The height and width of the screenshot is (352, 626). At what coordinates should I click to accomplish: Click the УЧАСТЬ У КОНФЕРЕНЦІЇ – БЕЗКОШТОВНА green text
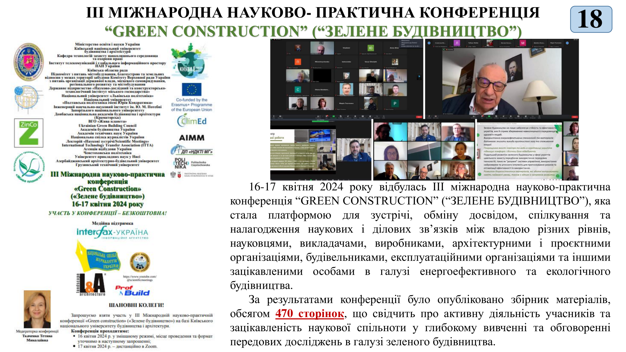[x=107, y=213]
